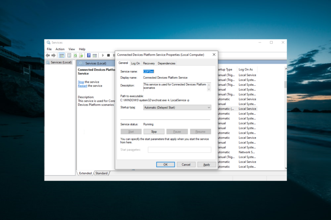The width and height of the screenshot is (331, 220).
Task: Click the Stop the service link
Action: pos(81,82)
